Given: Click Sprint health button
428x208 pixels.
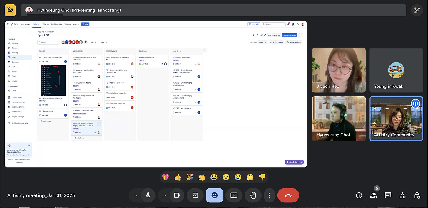Looking at the screenshot, I should pos(276,42).
